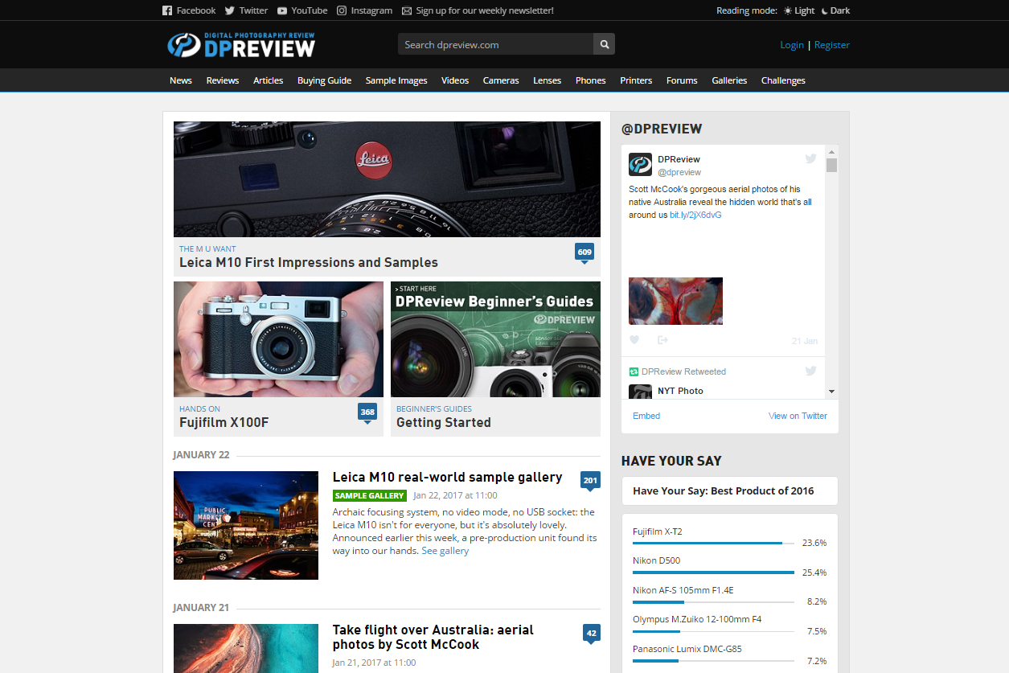Image resolution: width=1009 pixels, height=673 pixels.
Task: Click the Embed link in Twitter widget
Action: (646, 416)
